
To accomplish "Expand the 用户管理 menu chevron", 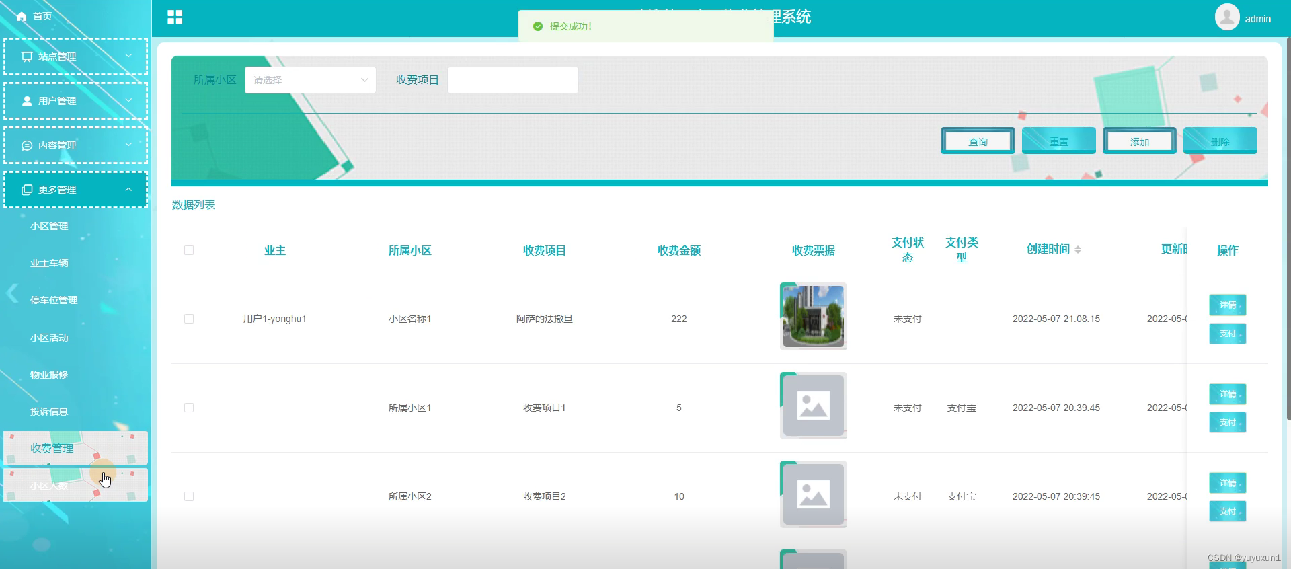I will coord(128,100).
